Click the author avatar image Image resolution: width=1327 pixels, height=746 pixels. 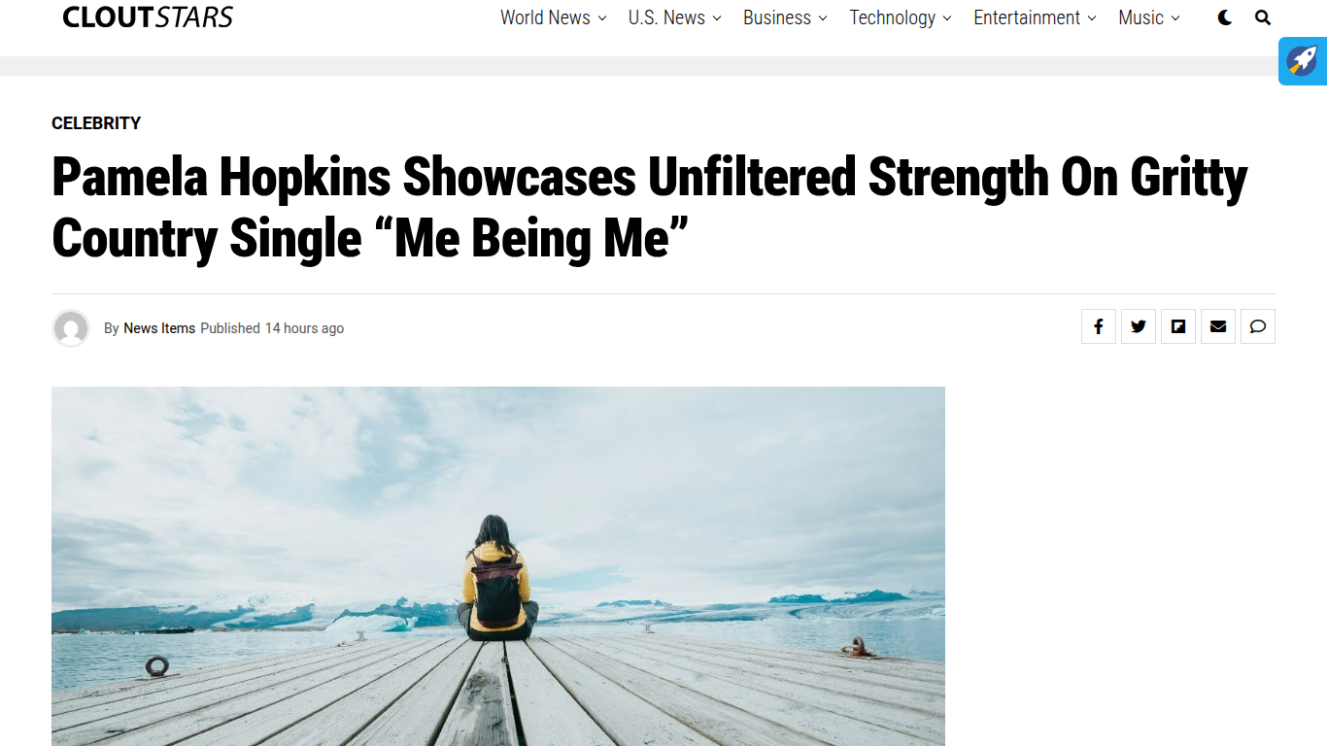tap(71, 328)
